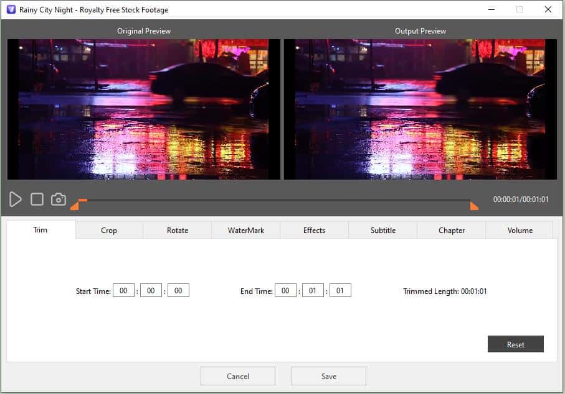This screenshot has height=394, width=565.
Task: Click the Start Time hours field
Action: click(x=123, y=290)
